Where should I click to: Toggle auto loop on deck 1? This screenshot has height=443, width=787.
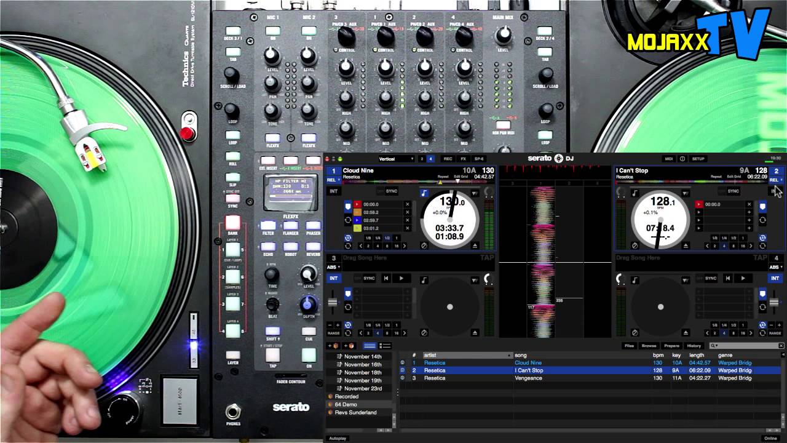(x=348, y=238)
